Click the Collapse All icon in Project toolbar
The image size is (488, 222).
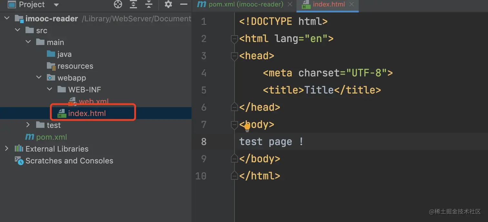tap(148, 4)
